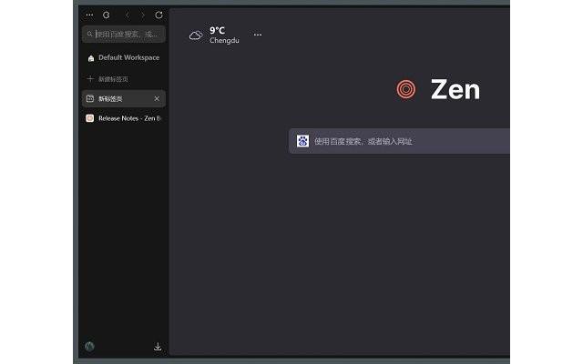The height and width of the screenshot is (364, 583).
Task: Go back with the left arrow
Action: (128, 15)
